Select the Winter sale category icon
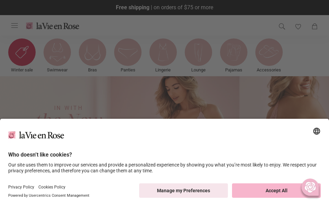Viewport: 329px width, 206px height. 22,52
